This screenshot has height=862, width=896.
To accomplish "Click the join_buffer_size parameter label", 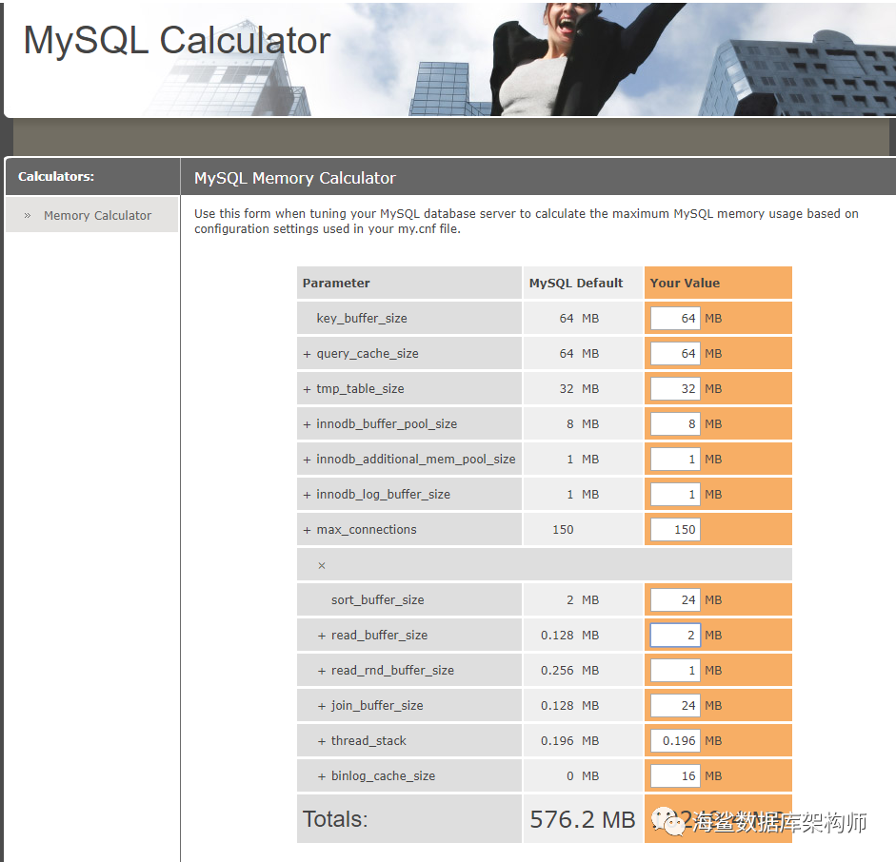I will click(377, 706).
